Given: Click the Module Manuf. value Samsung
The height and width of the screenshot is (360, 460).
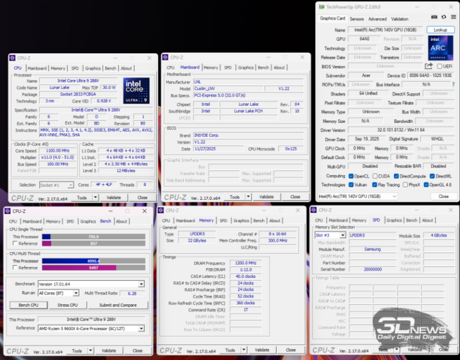Looking at the screenshot, I should tap(372, 250).
